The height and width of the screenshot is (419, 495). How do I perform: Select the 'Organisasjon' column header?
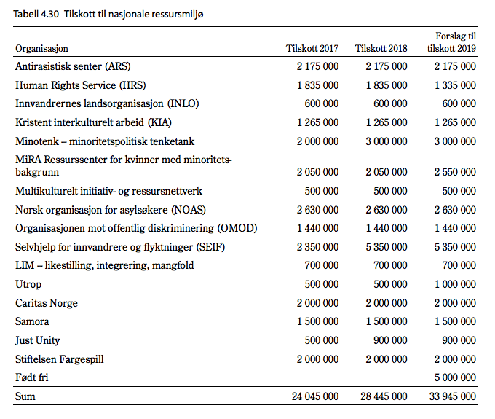point(41,49)
